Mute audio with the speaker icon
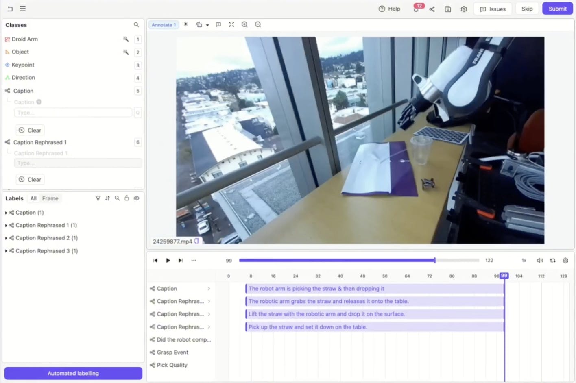 (x=540, y=260)
